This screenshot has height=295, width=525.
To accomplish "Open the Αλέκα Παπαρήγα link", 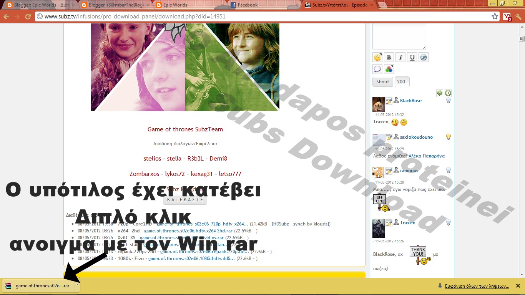I will [x=427, y=156].
